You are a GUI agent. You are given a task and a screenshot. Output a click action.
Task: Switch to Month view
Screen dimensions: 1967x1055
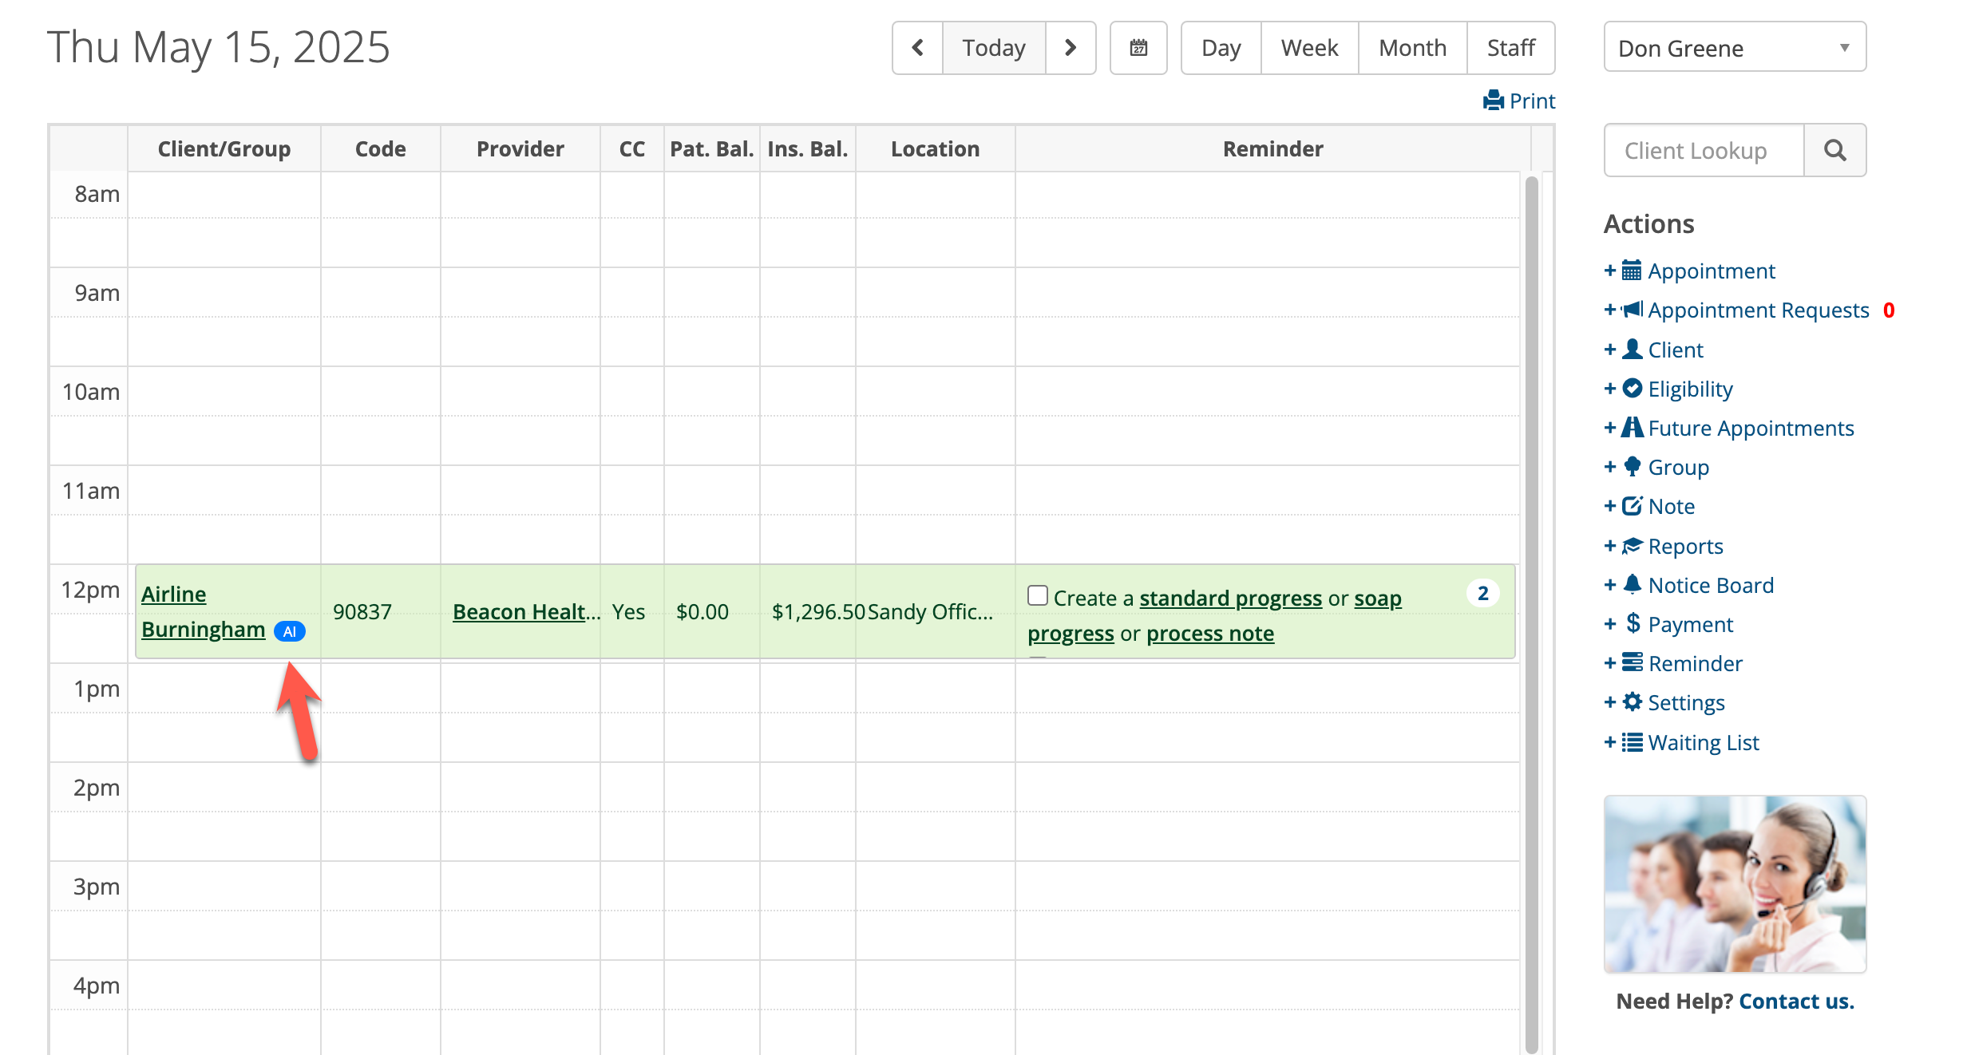1412,48
